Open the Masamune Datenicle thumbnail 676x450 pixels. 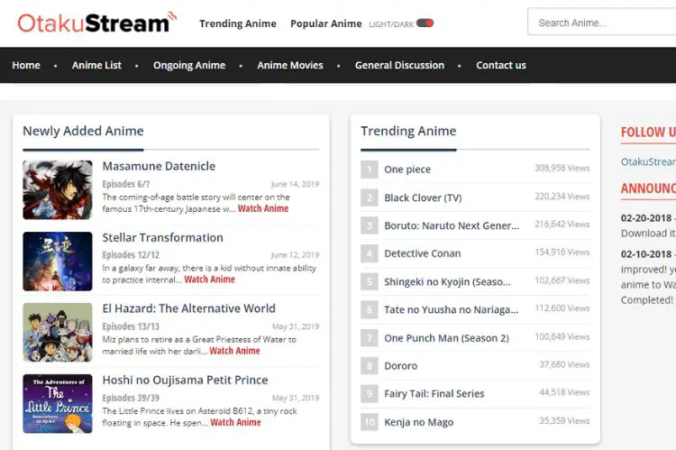pos(58,190)
